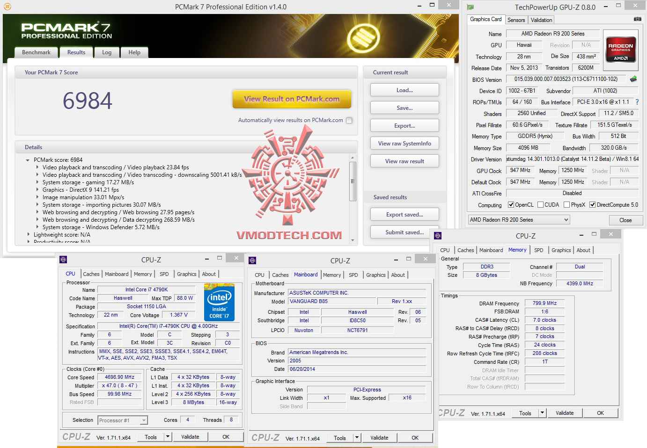Toggle the OpenCL checkbox in GPU-Z
647x448 pixels.
click(511, 205)
